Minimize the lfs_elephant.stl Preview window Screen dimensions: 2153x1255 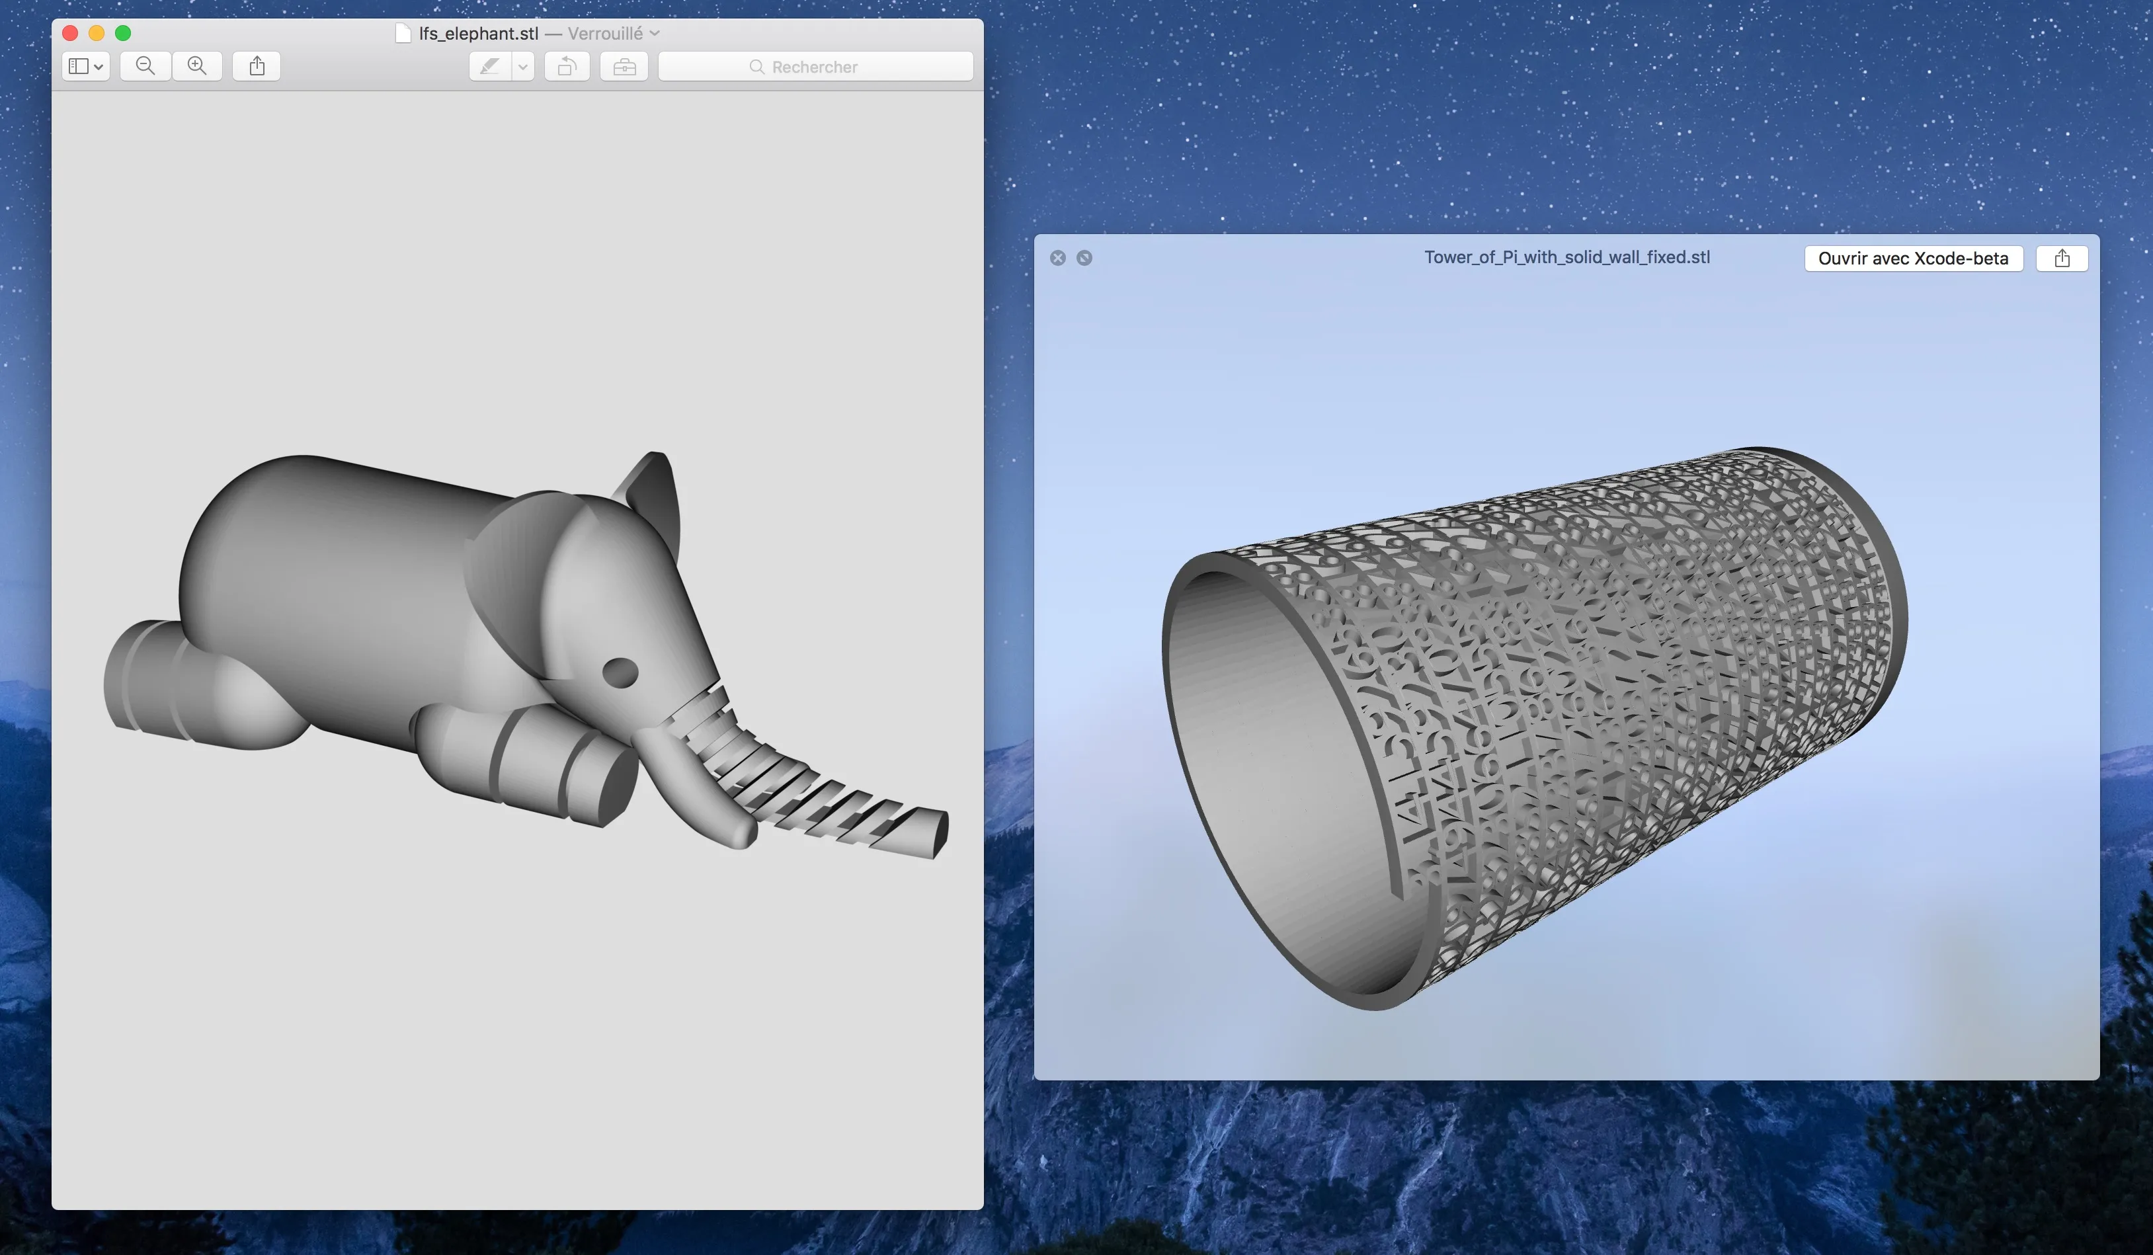[x=97, y=33]
